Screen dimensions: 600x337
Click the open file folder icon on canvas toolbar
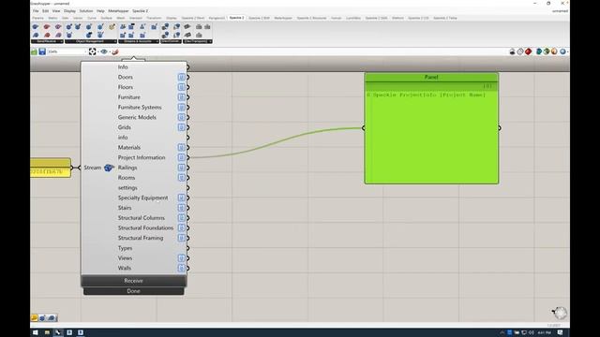[34, 51]
